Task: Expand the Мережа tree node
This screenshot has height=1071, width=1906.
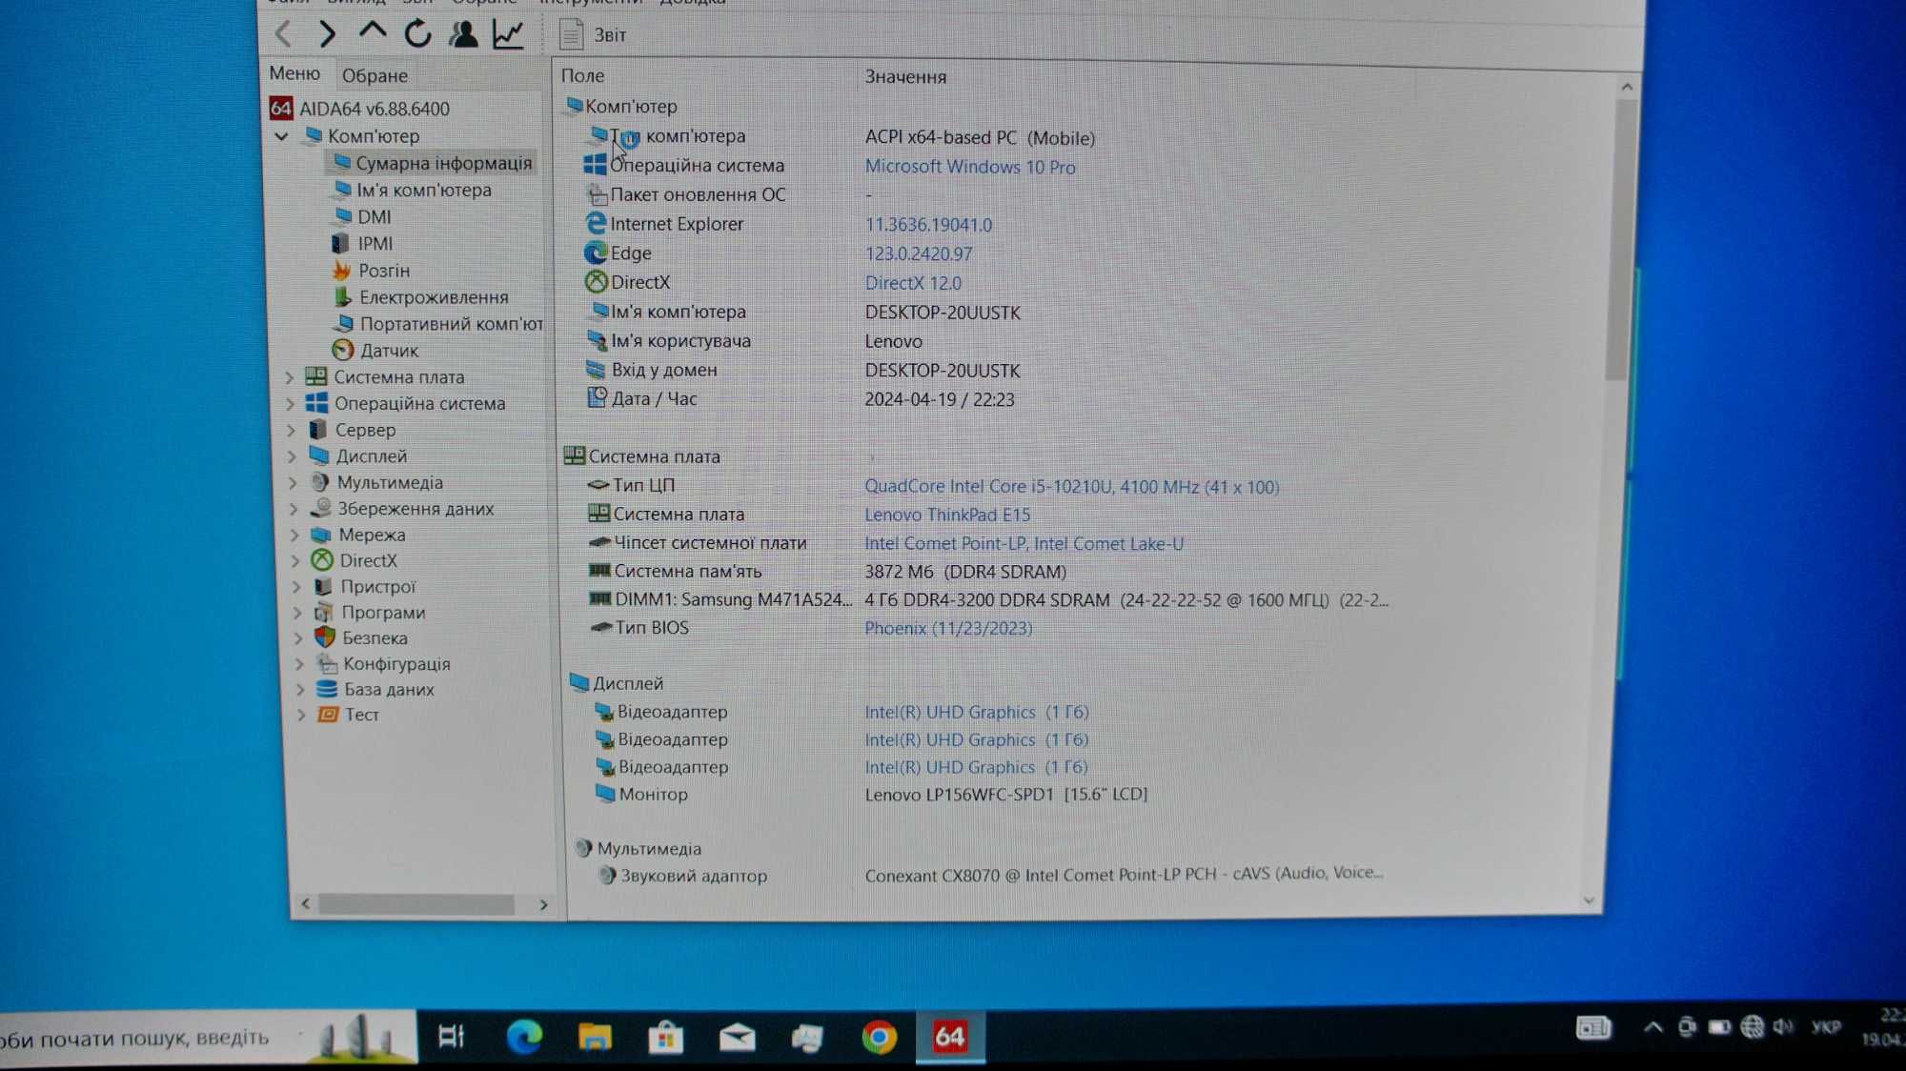Action: click(294, 535)
